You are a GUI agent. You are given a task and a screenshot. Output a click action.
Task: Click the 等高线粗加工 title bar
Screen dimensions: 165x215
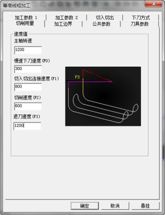73,5
